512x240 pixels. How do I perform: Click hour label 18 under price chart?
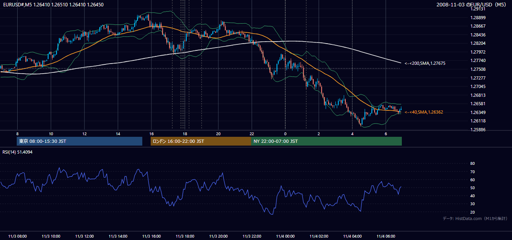click(185, 133)
